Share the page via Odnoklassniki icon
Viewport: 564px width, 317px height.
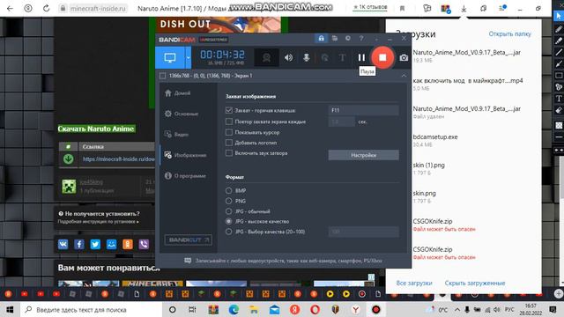click(128, 245)
